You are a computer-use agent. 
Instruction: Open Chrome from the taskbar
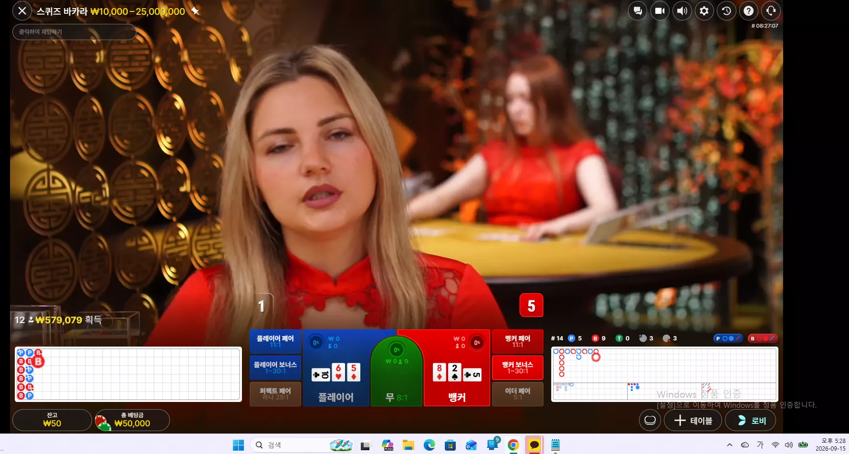513,445
